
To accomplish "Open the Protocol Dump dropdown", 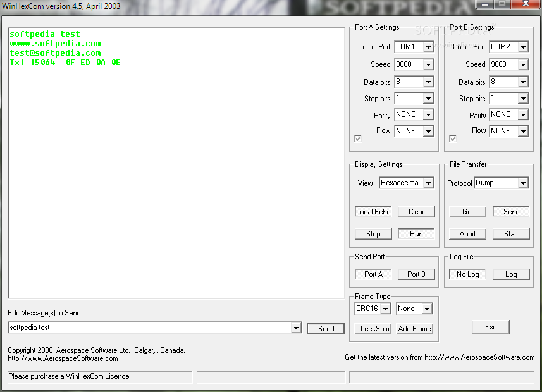I will coord(523,183).
